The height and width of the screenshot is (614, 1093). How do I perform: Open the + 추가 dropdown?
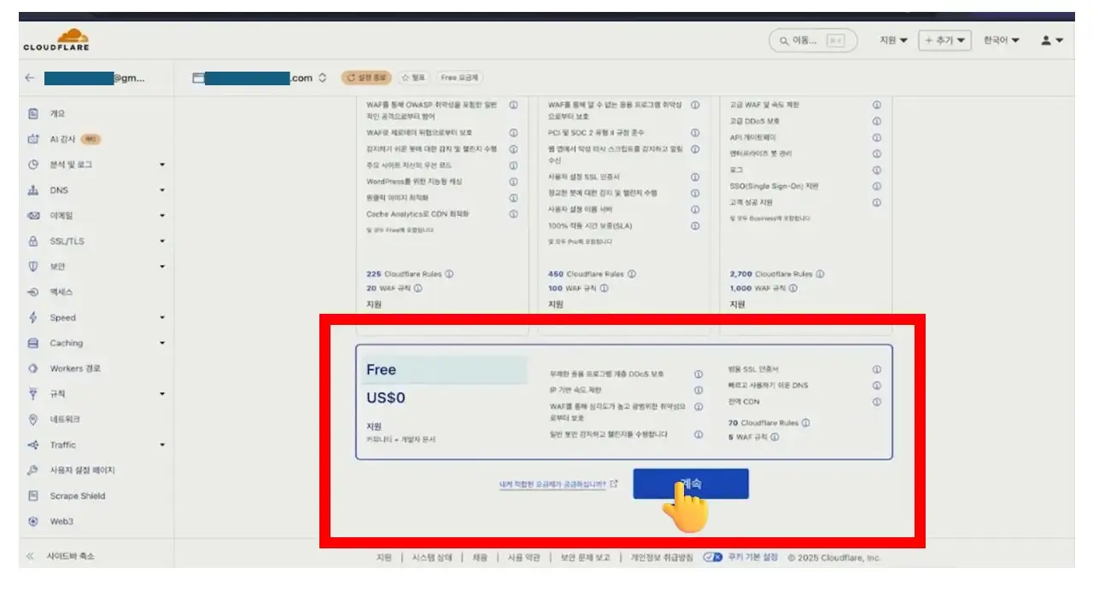(x=944, y=40)
